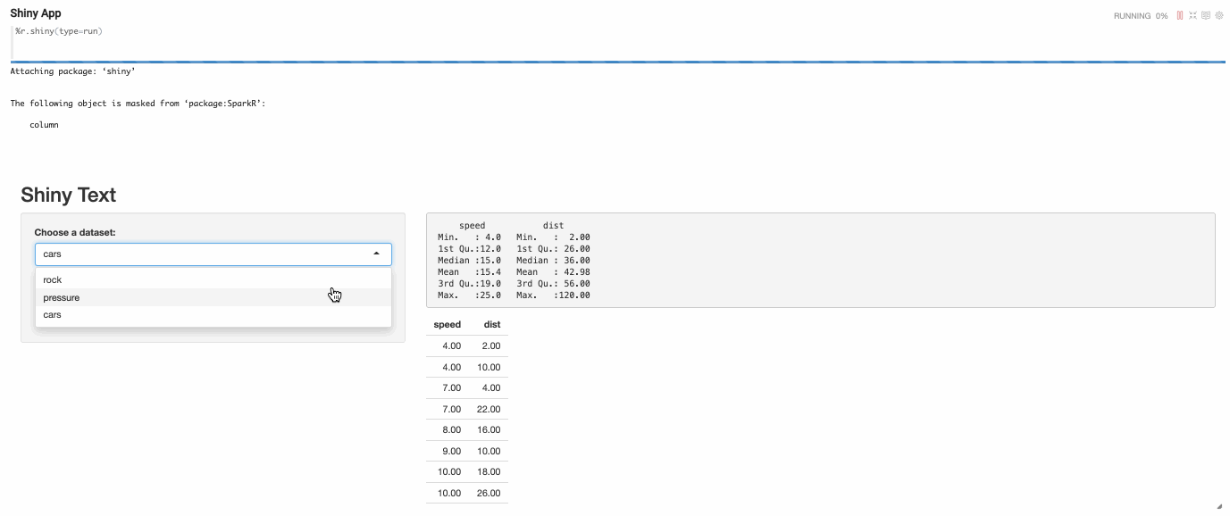1230x516 pixels.
Task: Open the paragraph settings gear
Action: 1219,15
